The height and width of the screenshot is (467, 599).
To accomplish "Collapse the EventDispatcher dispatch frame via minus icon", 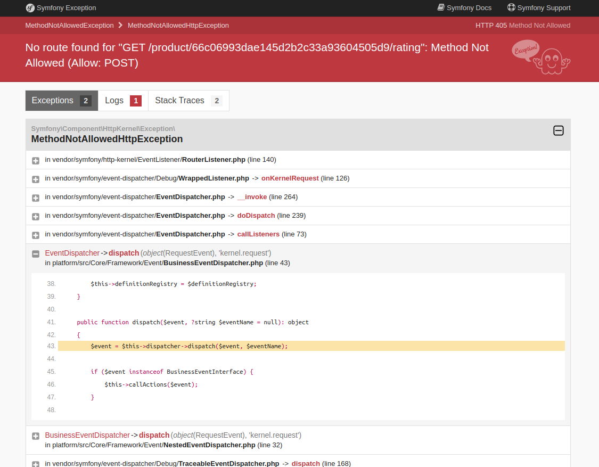I will click(x=35, y=253).
